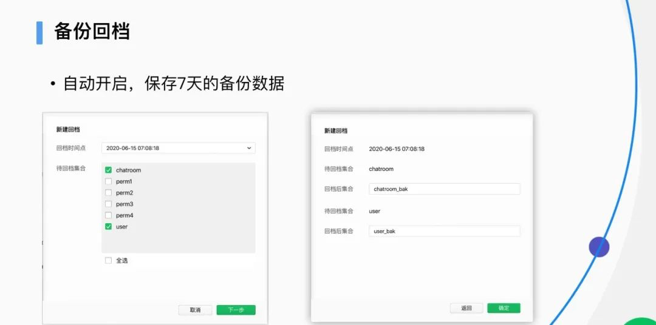Open the 回档时间点 date dropdown
Screen dimensions: 656x325
[x=178, y=148]
